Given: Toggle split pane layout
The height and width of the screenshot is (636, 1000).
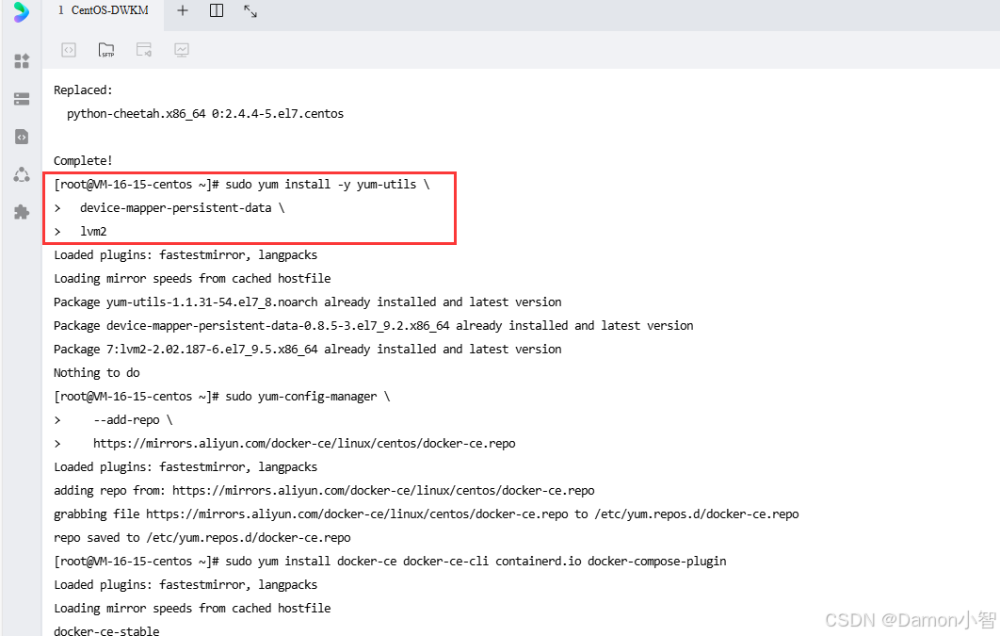Looking at the screenshot, I should coord(217,10).
